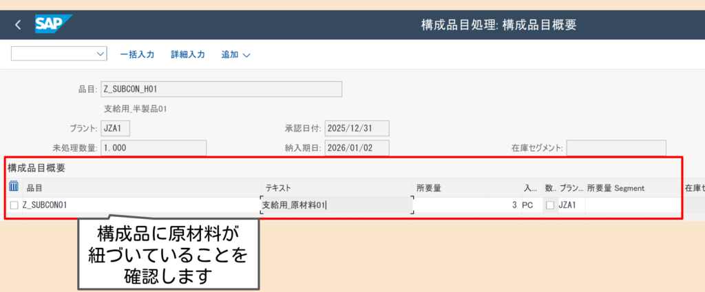705x292 pixels.
Task: Click the 承認日付 field 2025/12/31
Action: tap(357, 128)
